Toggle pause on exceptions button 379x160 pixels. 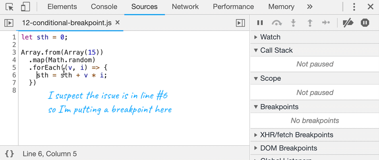point(365,23)
